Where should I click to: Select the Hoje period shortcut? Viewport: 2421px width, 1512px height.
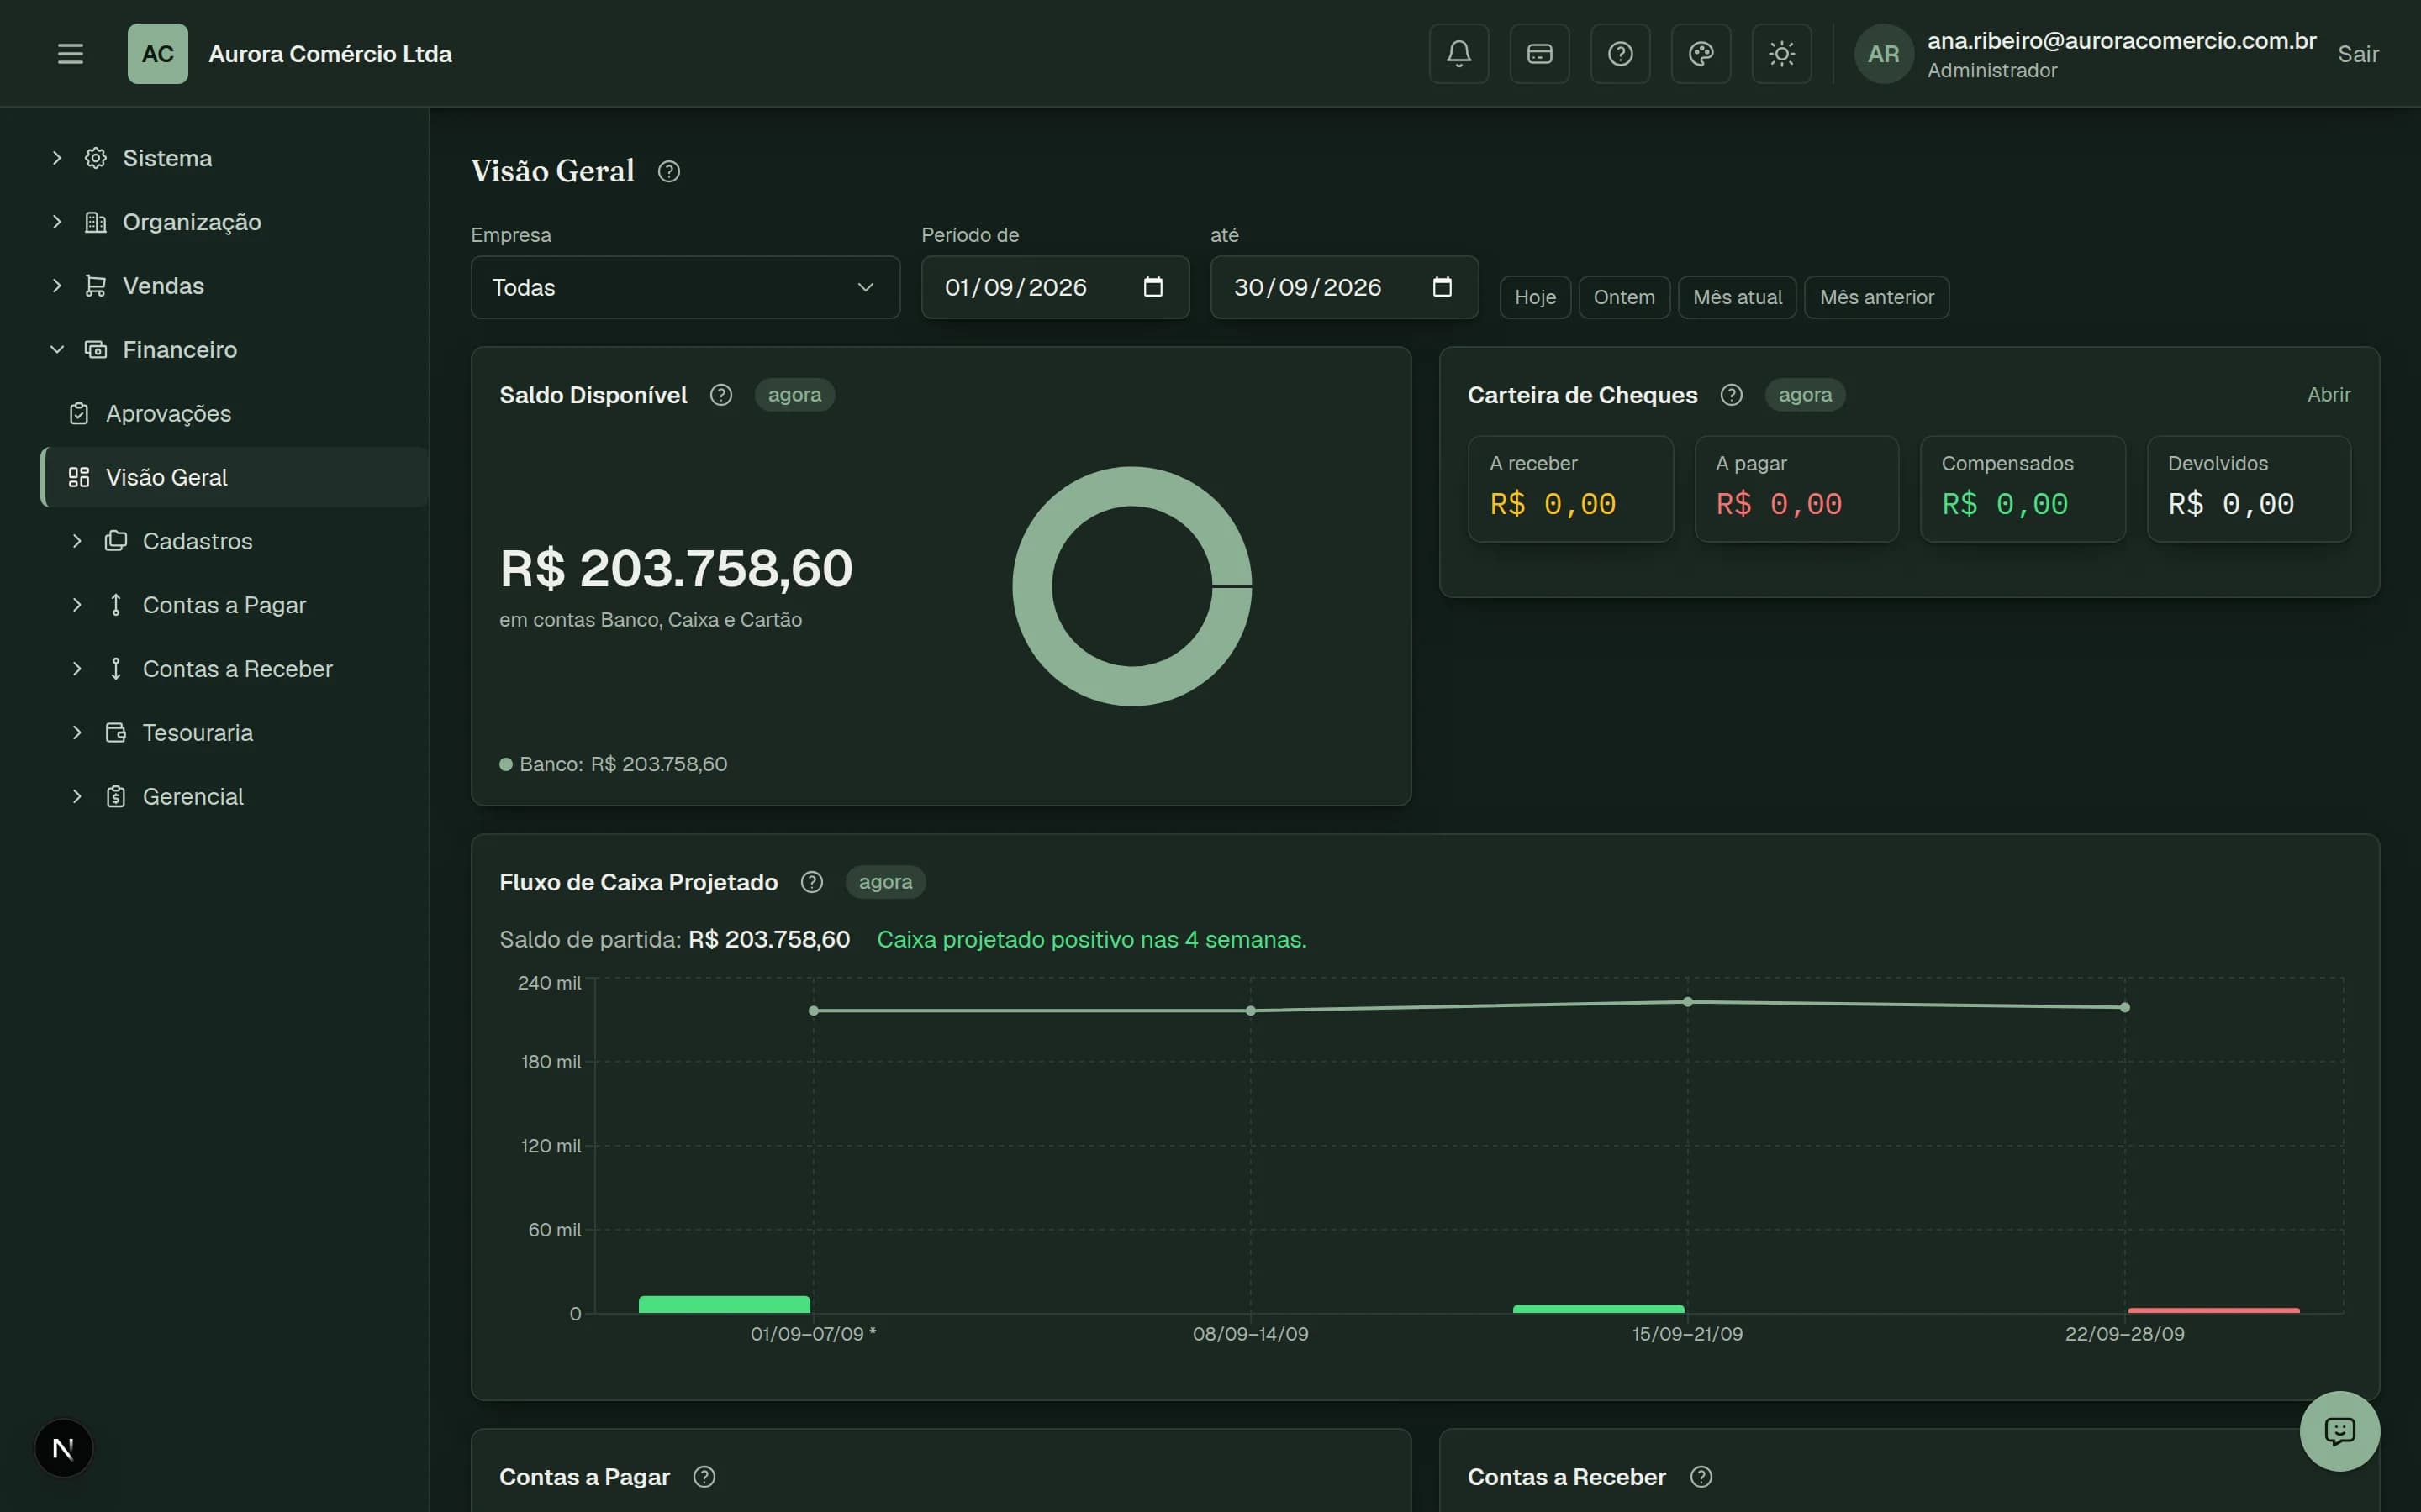(x=1535, y=297)
